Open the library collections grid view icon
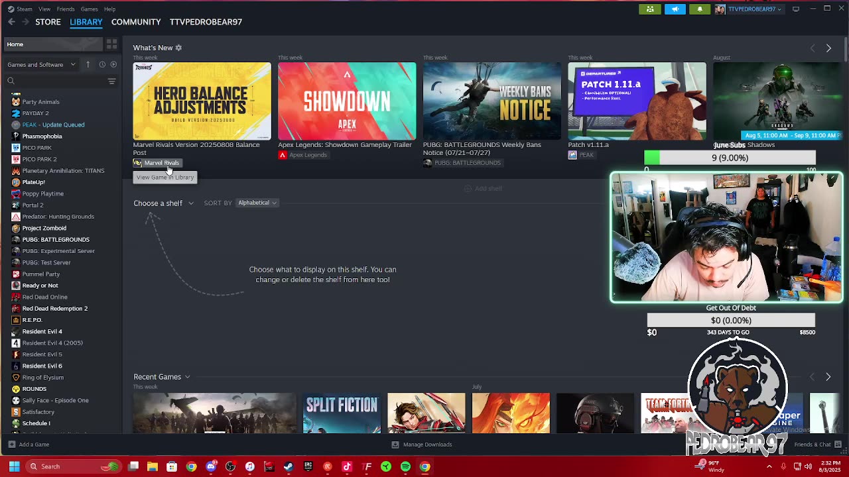This screenshot has height=477, width=849. click(x=111, y=44)
